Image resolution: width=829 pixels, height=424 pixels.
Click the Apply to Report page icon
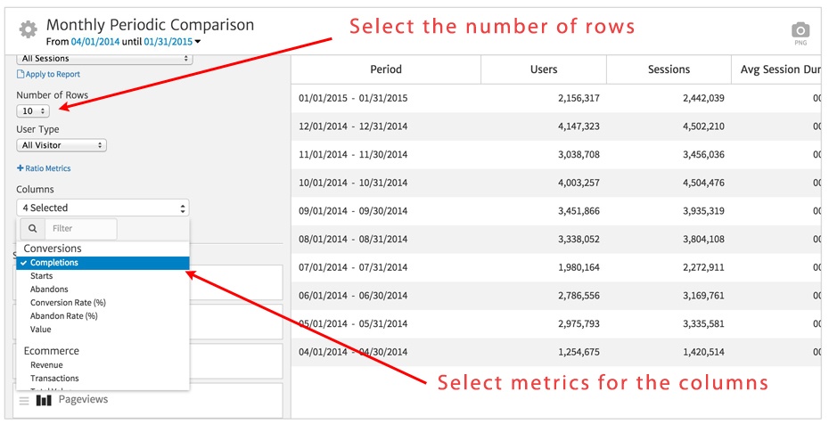[21, 75]
